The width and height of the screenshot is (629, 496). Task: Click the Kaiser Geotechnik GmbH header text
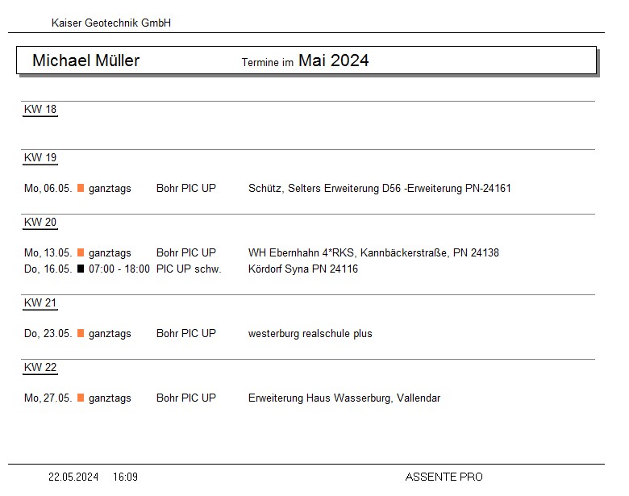(x=111, y=23)
